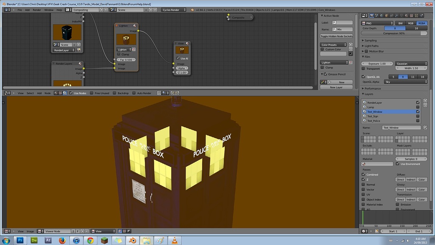Click the Fac 0.500 slider on Lighten node
This screenshot has height=245, width=435.
point(126,60)
